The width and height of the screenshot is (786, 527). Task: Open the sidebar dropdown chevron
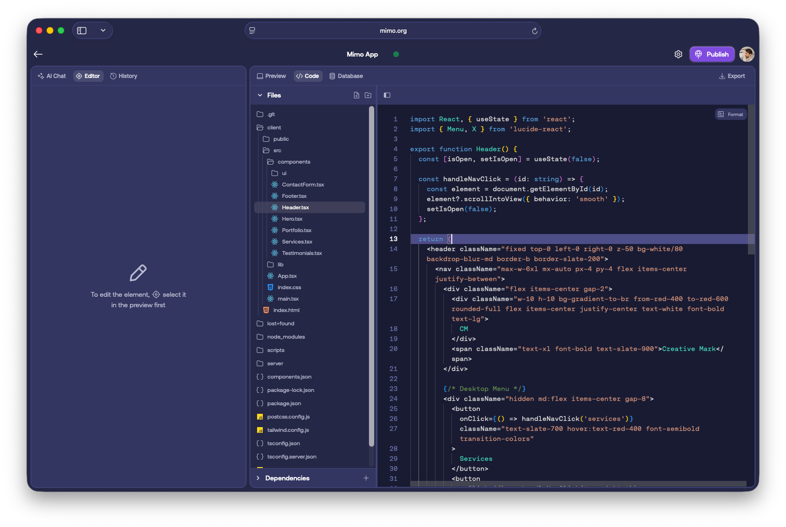(103, 30)
